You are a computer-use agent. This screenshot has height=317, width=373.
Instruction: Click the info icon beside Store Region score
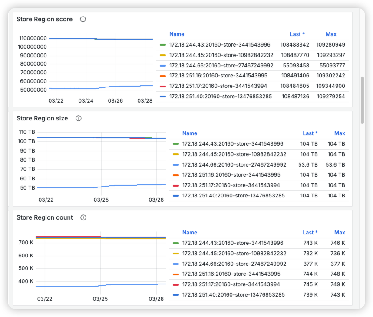tap(83, 19)
